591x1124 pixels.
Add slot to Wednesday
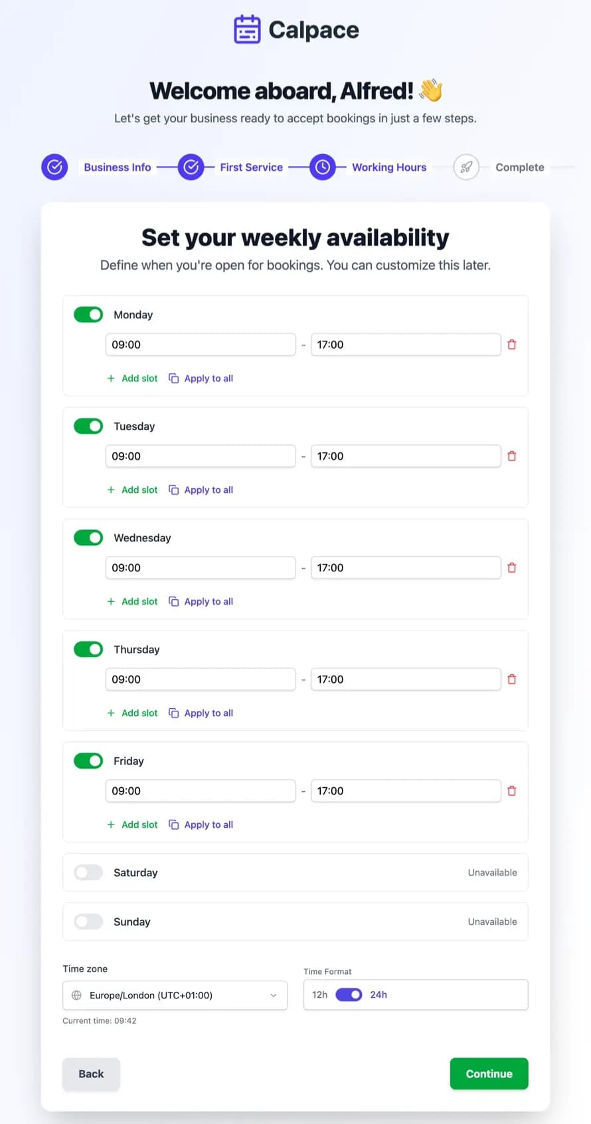pos(133,602)
